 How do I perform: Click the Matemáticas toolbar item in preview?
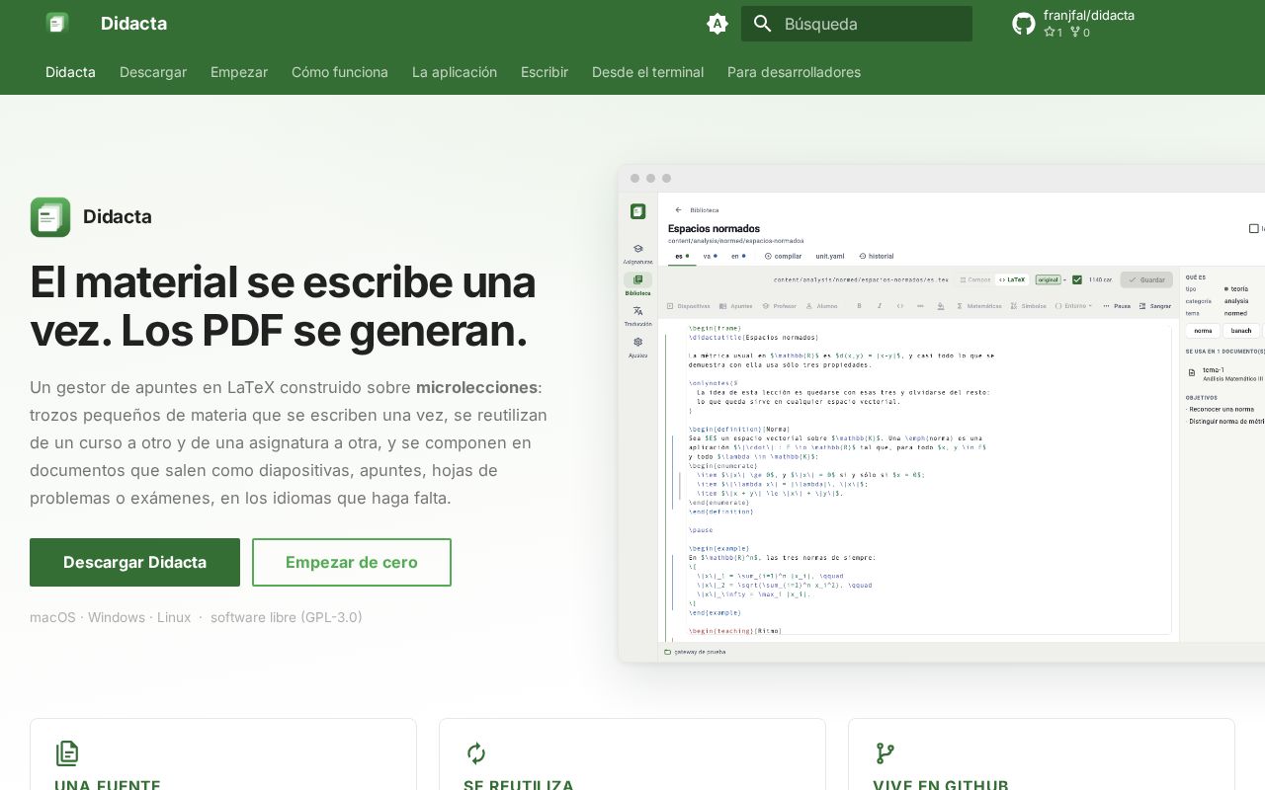tap(979, 306)
